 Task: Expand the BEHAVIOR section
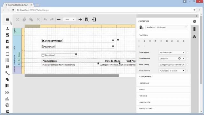pyautogui.click(x=144, y=83)
